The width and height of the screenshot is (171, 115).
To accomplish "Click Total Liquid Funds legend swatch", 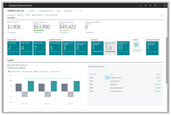I will point(35,72).
